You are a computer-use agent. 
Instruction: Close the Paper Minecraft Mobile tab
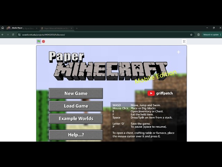tap(71, 29)
